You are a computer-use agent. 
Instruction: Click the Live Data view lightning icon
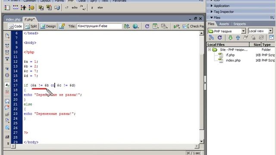point(62,26)
